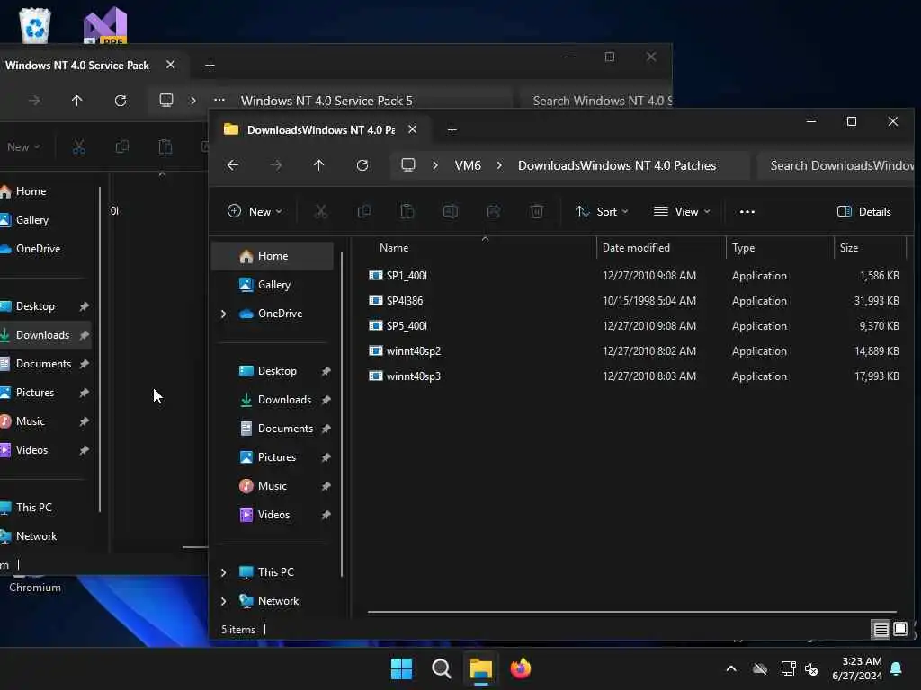Screen dimensions: 921x690
Task: Refresh the DownloadsWindows NT 4.0 Patches folder
Action: point(362,165)
